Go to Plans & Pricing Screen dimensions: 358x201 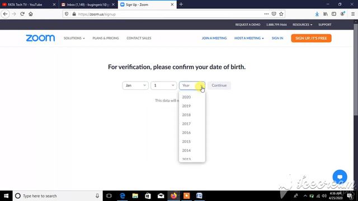pyautogui.click(x=106, y=38)
